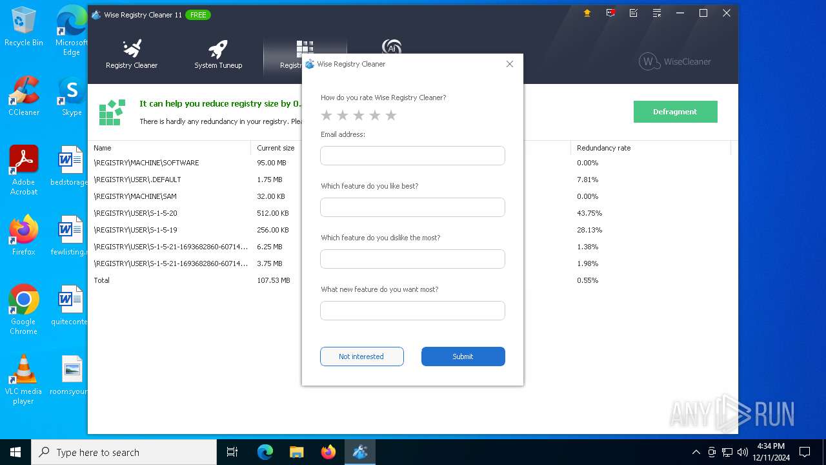This screenshot has height=465, width=826.
Task: Open the Windows Start menu
Action: 15,452
